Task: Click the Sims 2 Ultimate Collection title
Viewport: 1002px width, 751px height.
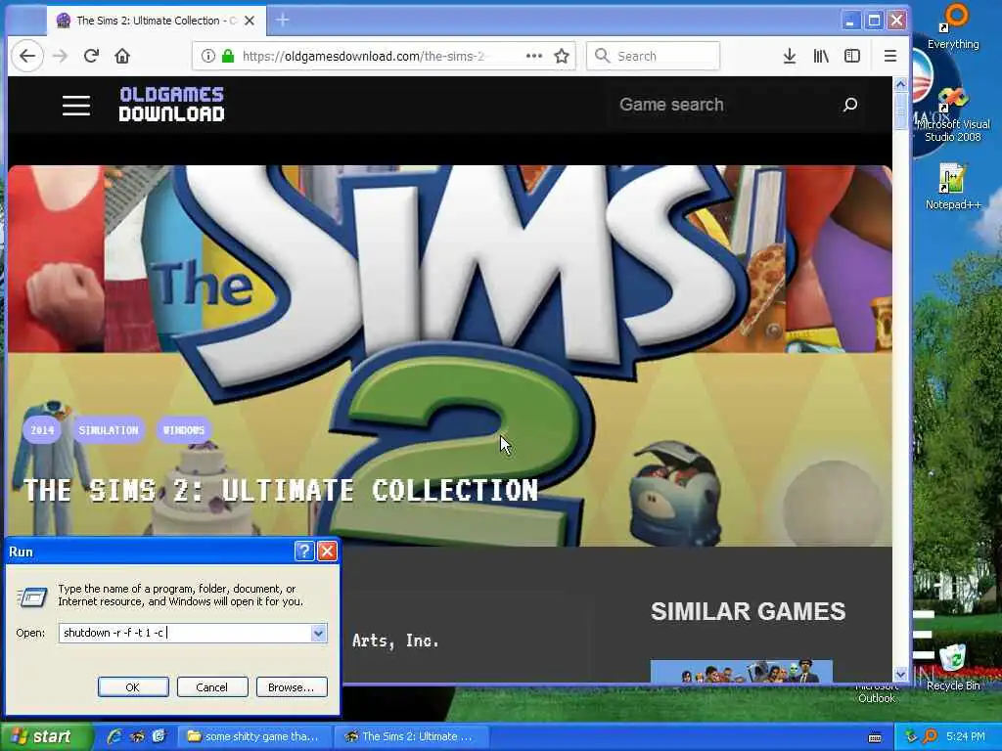Action: pos(281,491)
